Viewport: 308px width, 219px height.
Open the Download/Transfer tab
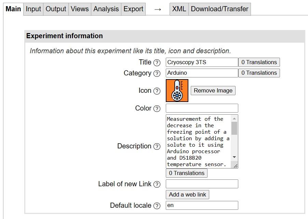coord(219,9)
